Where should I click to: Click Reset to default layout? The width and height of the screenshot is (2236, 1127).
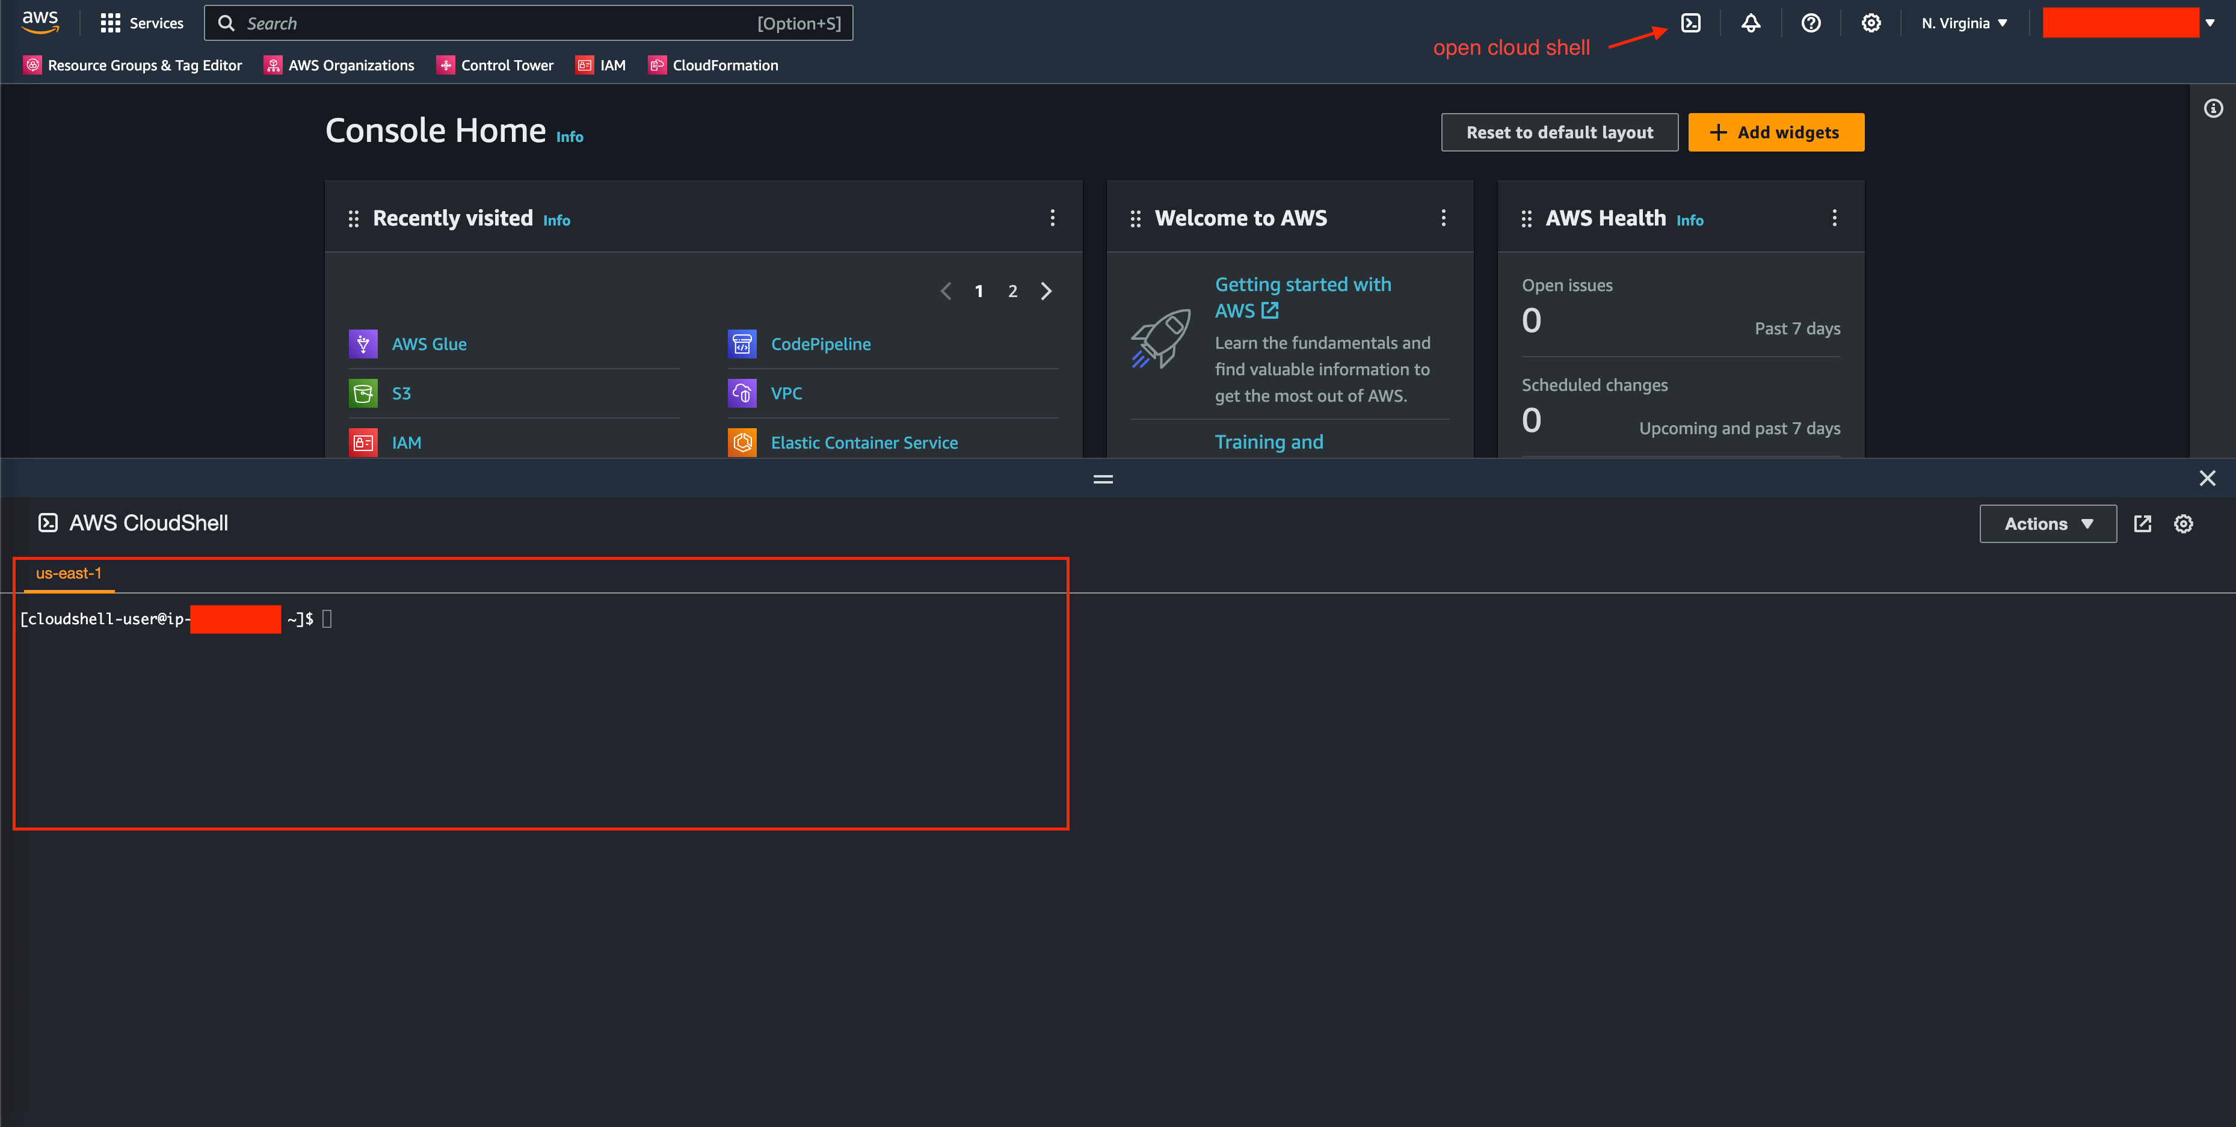(x=1560, y=133)
